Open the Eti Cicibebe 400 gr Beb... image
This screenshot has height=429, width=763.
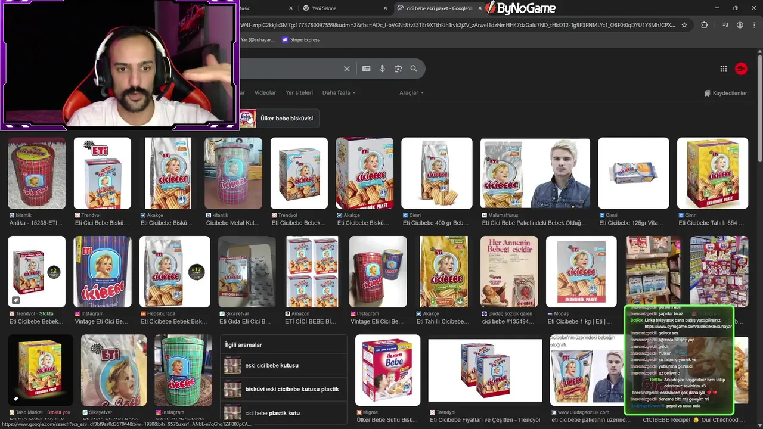tap(437, 173)
